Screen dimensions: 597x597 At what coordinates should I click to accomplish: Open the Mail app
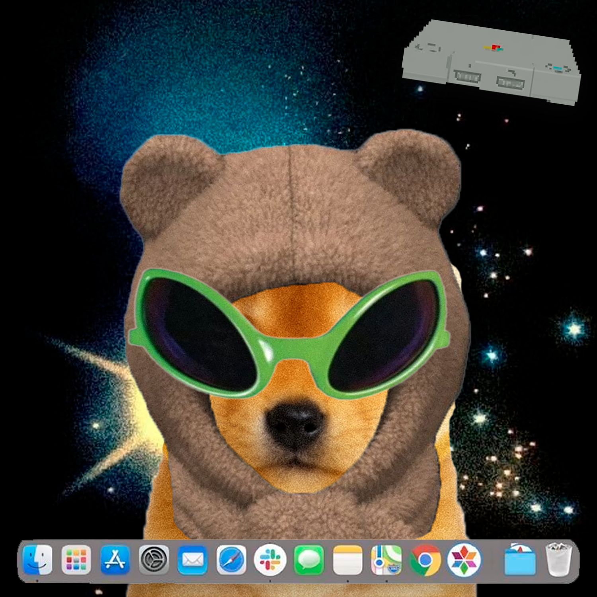(193, 560)
